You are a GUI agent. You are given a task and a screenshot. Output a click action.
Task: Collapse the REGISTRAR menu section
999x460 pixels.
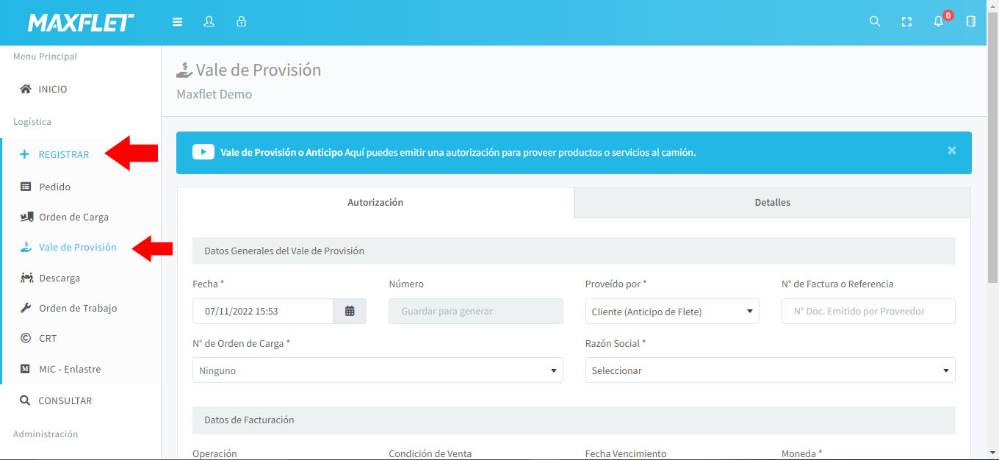pyautogui.click(x=63, y=155)
